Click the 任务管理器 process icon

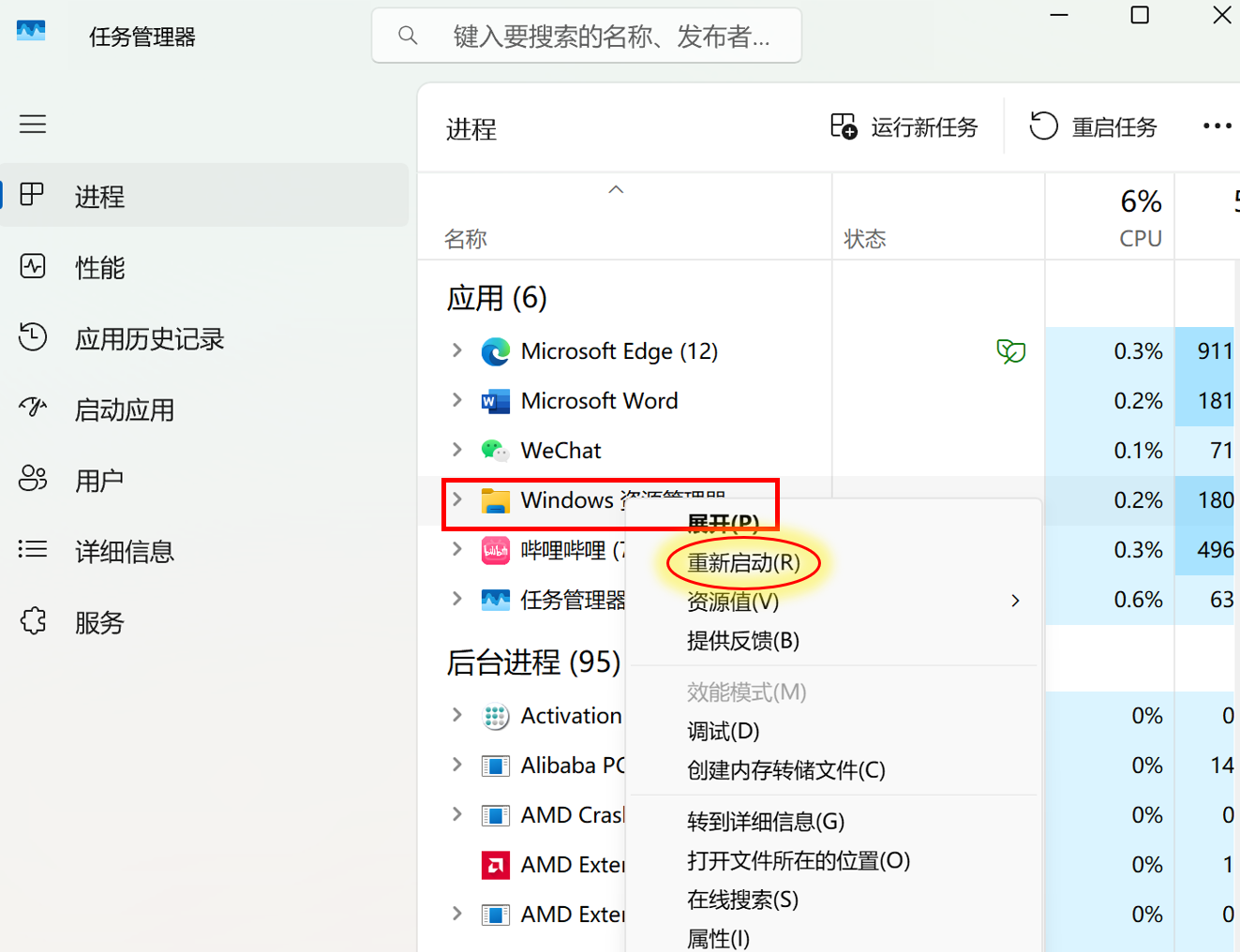495,600
